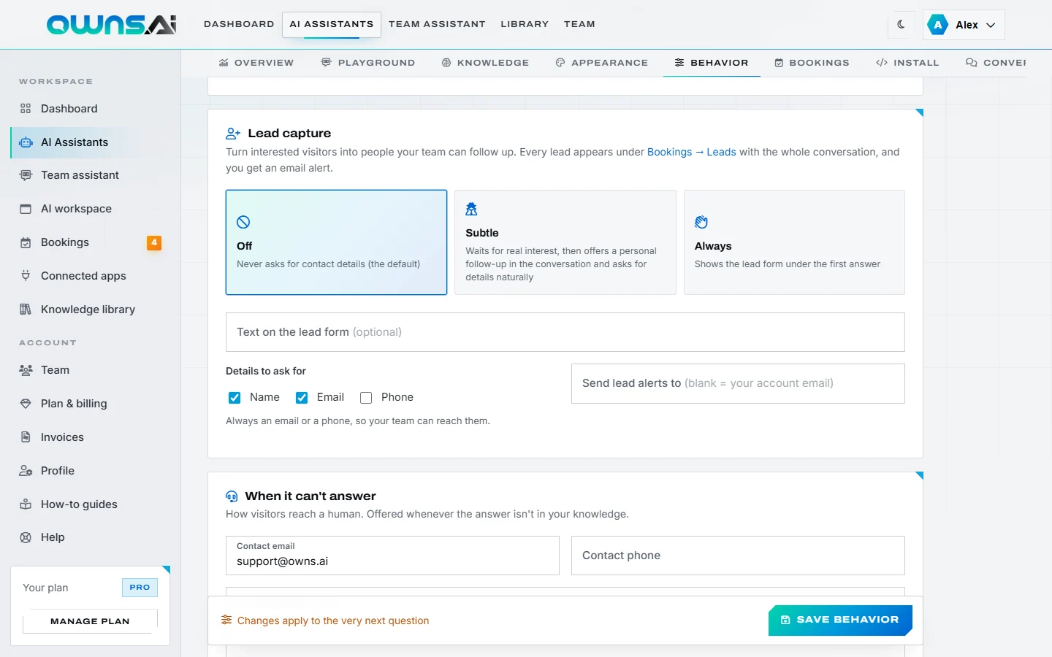Click the Team people icon in sidebar
Viewport: 1052px width, 657px height.
[x=26, y=370]
